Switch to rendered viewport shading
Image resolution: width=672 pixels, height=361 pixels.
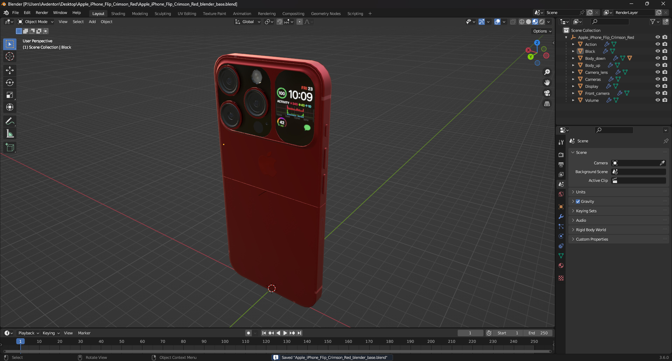pos(542,22)
